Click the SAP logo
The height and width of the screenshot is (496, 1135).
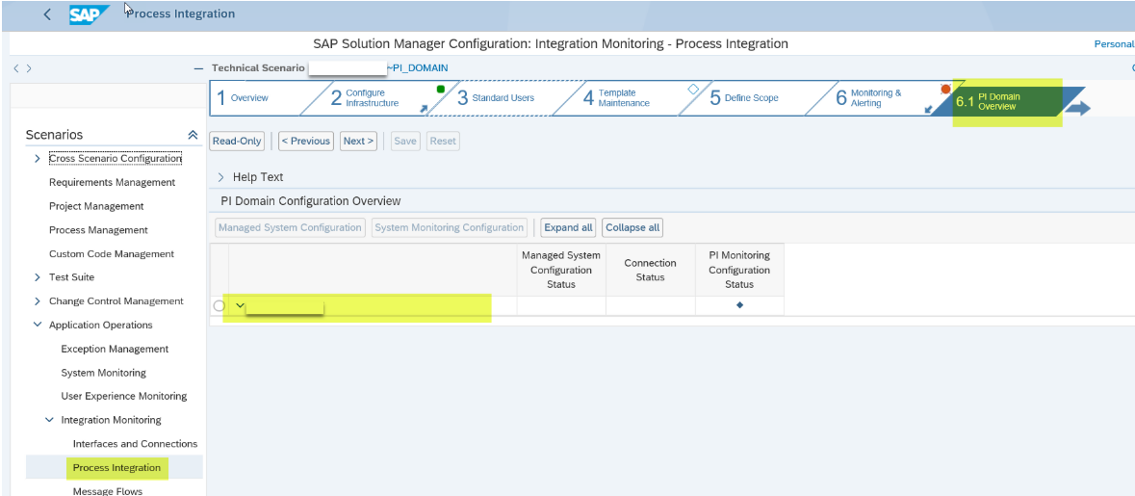90,13
